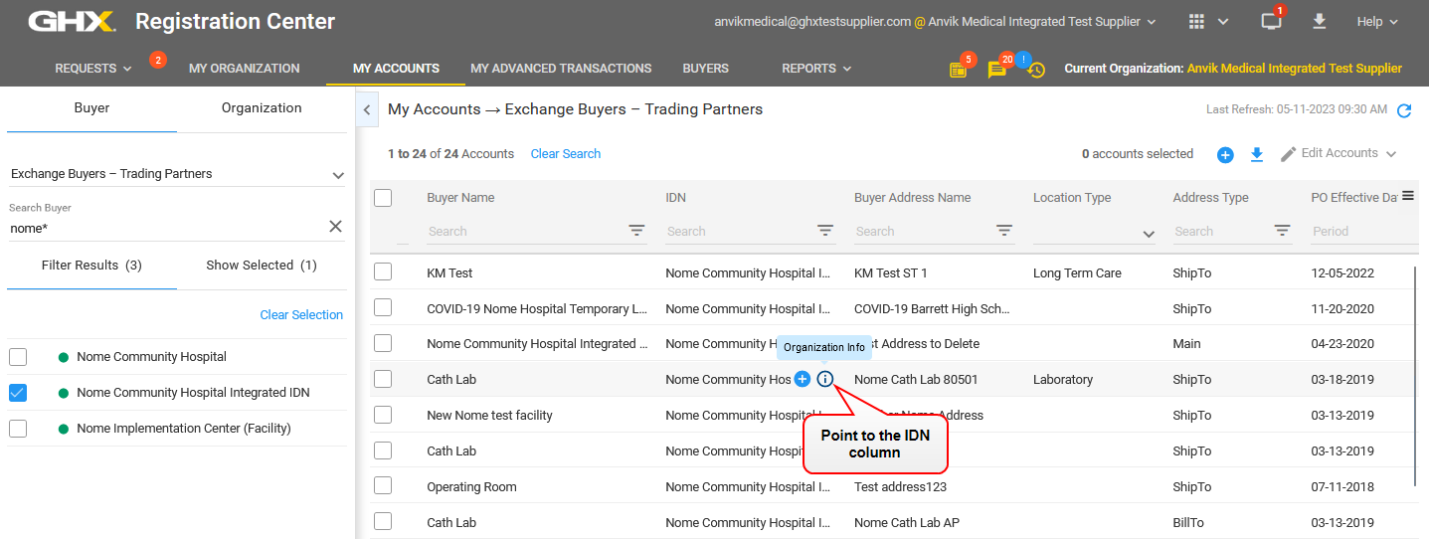Select the KM Test row checkbox
The width and height of the screenshot is (1429, 539).
coord(383,272)
